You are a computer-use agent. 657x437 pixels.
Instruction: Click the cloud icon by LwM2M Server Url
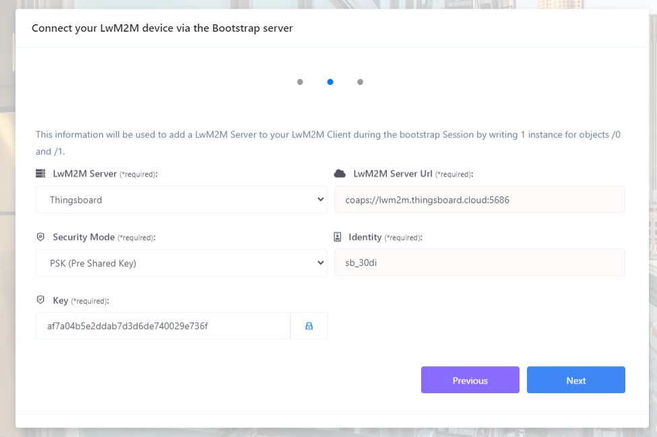point(340,173)
